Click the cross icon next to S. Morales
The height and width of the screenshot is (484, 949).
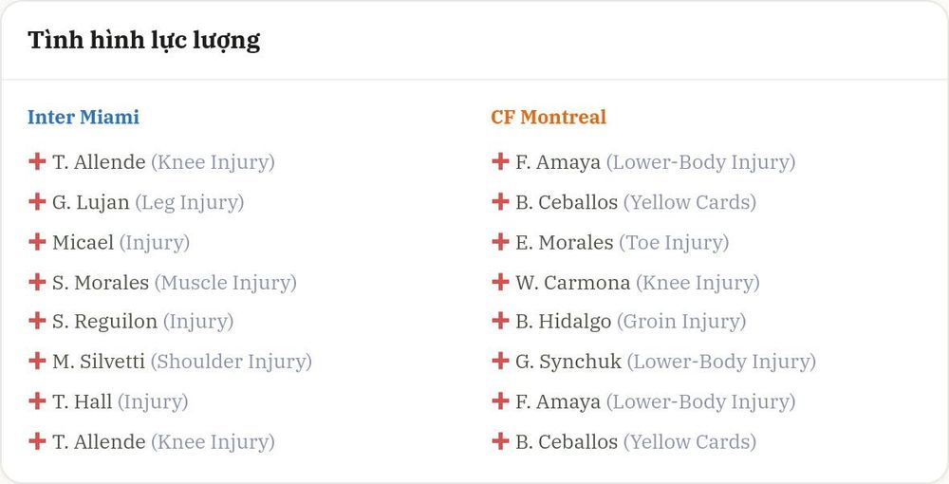tap(37, 281)
